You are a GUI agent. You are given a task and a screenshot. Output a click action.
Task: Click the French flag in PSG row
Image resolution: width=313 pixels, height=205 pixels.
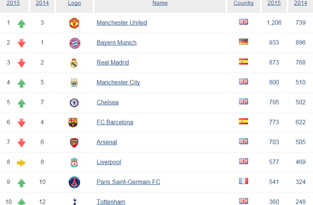point(244,181)
